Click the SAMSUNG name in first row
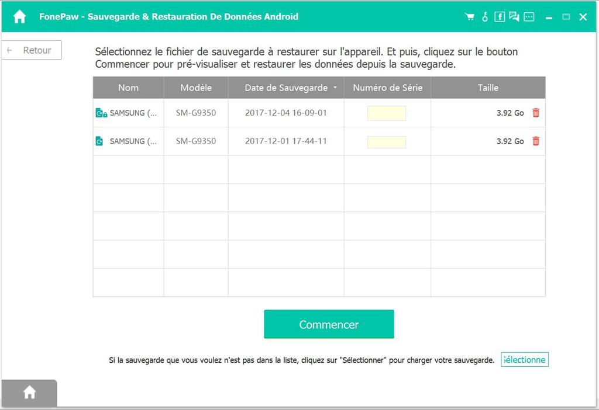Screen dimensions: 599x410 pos(133,113)
